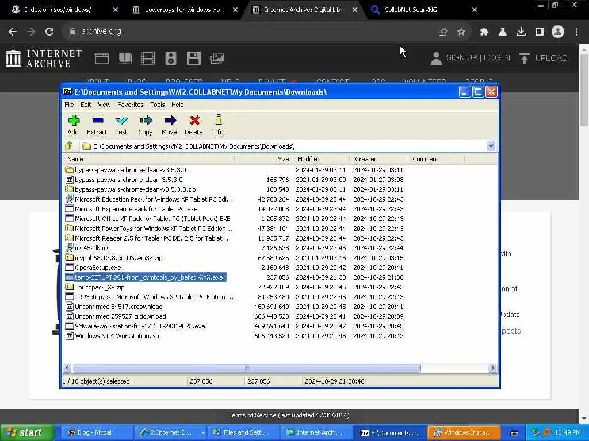Click LOG IN link on Internet Archive

tap(496, 58)
